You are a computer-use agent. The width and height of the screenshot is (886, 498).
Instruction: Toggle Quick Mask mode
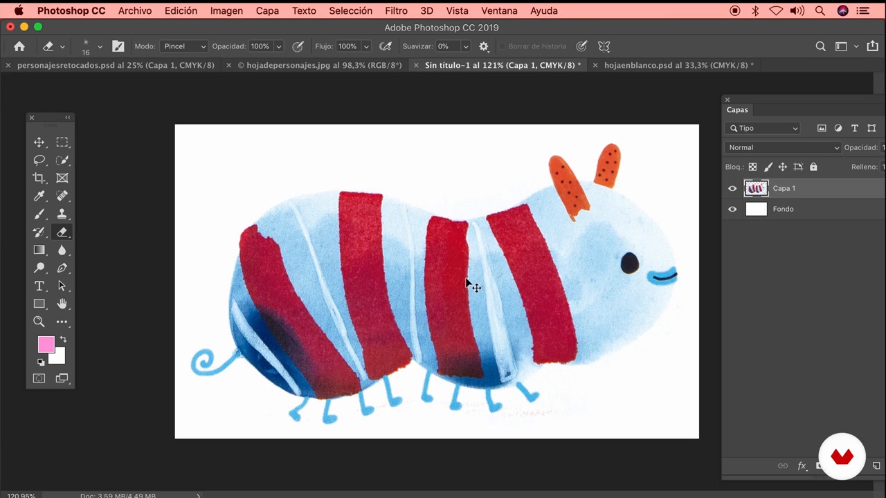39,378
